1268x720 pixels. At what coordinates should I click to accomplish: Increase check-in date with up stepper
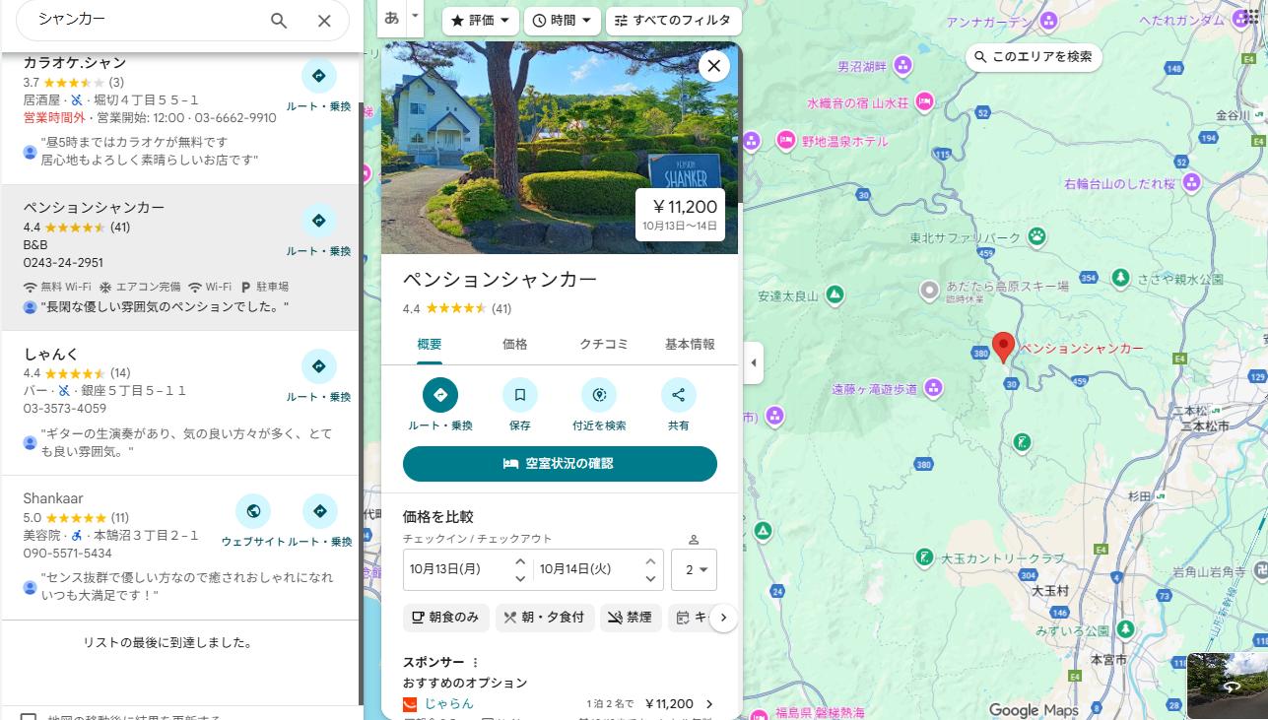(520, 561)
